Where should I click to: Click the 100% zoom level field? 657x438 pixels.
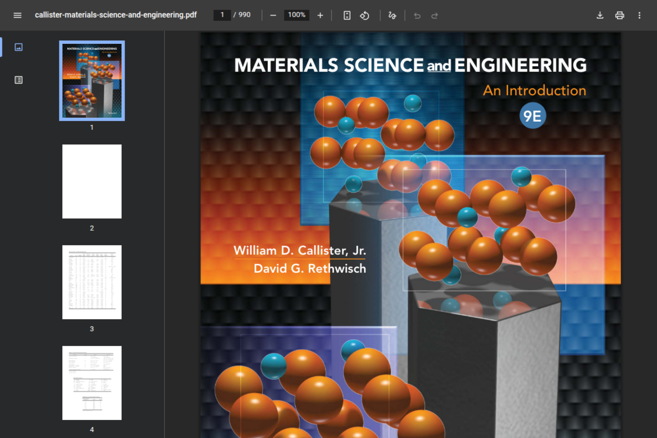click(296, 15)
